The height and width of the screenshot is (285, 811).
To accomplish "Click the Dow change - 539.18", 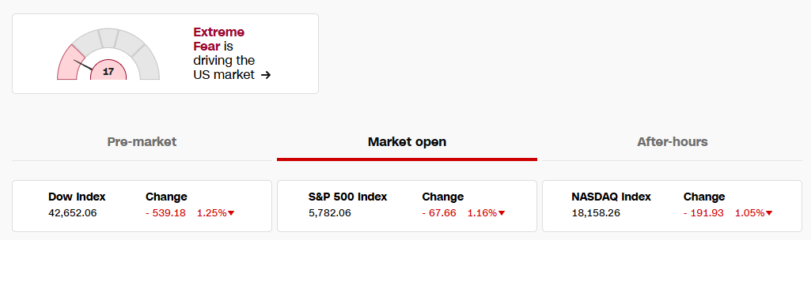I will point(165,212).
